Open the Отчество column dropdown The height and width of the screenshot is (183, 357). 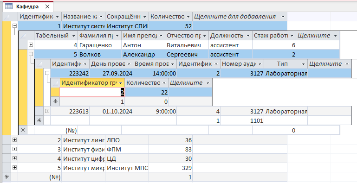204,36
